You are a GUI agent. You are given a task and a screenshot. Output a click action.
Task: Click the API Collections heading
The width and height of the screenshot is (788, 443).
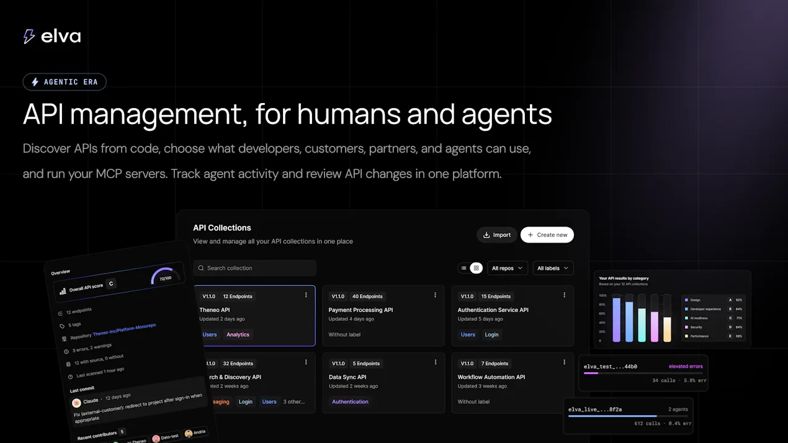(x=222, y=228)
